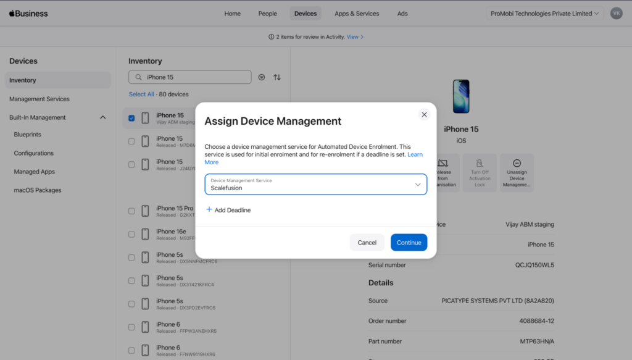
Task: Click the Select All link
Action: (x=141, y=94)
